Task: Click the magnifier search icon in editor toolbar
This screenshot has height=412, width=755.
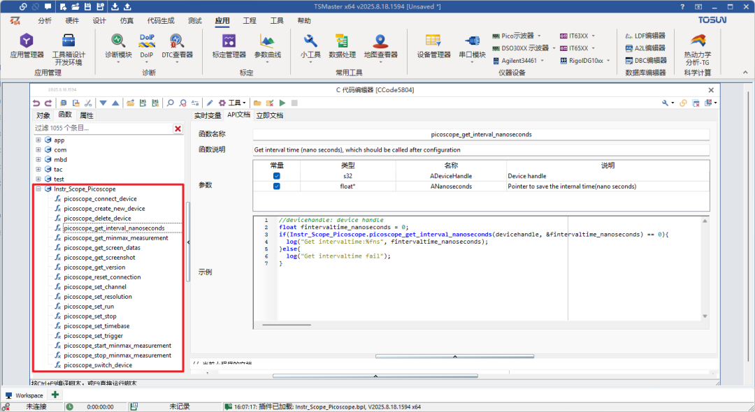Action: 170,103
